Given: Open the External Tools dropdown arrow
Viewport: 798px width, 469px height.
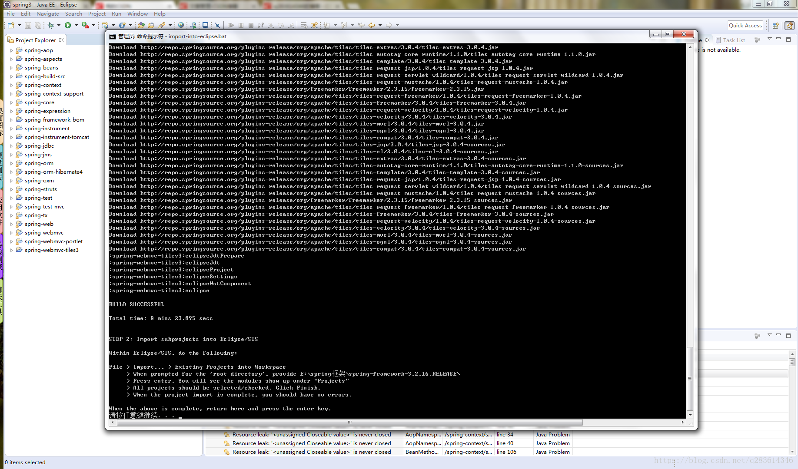Looking at the screenshot, I should click(93, 25).
